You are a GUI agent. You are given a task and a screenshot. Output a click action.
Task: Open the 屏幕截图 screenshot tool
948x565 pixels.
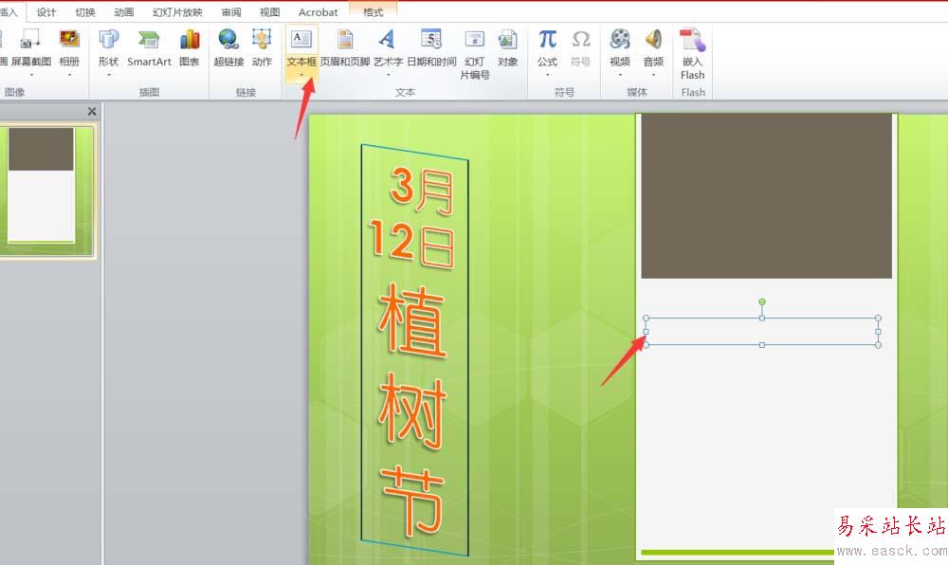tap(30, 46)
